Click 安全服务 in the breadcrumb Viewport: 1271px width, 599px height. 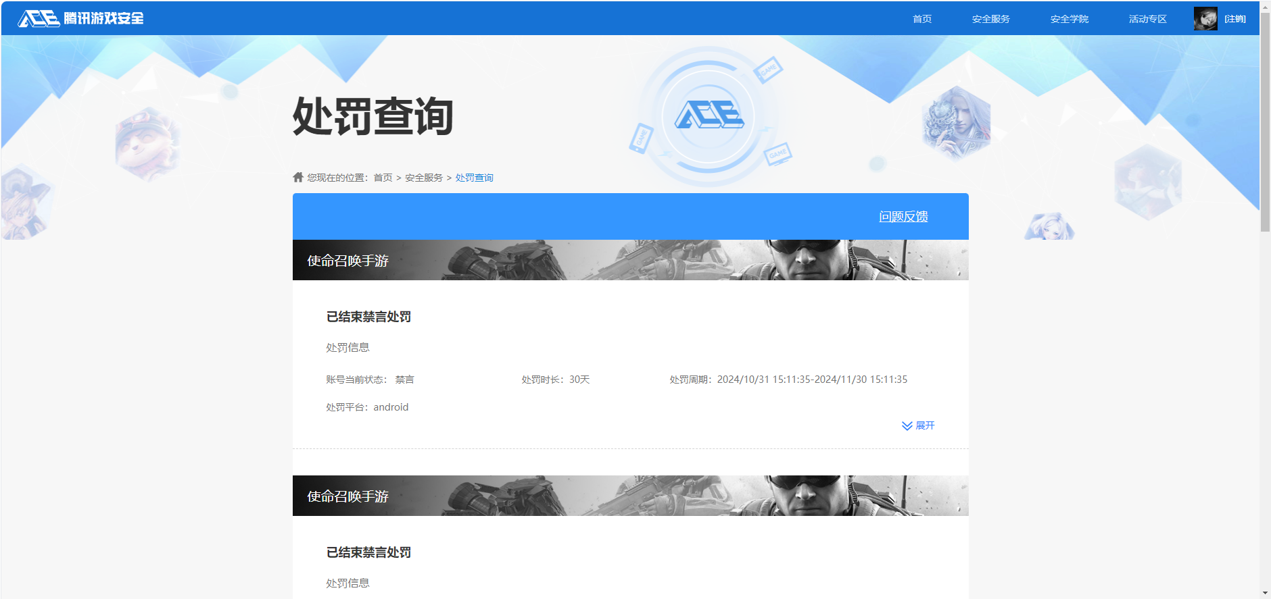click(x=424, y=178)
